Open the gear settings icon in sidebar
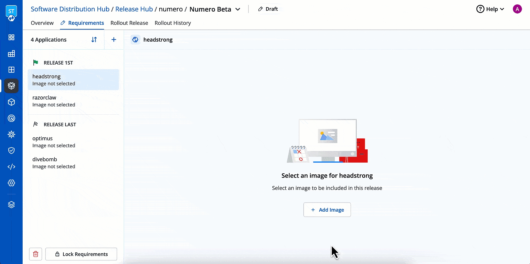Viewport: 530px width, 264px height. (11, 183)
